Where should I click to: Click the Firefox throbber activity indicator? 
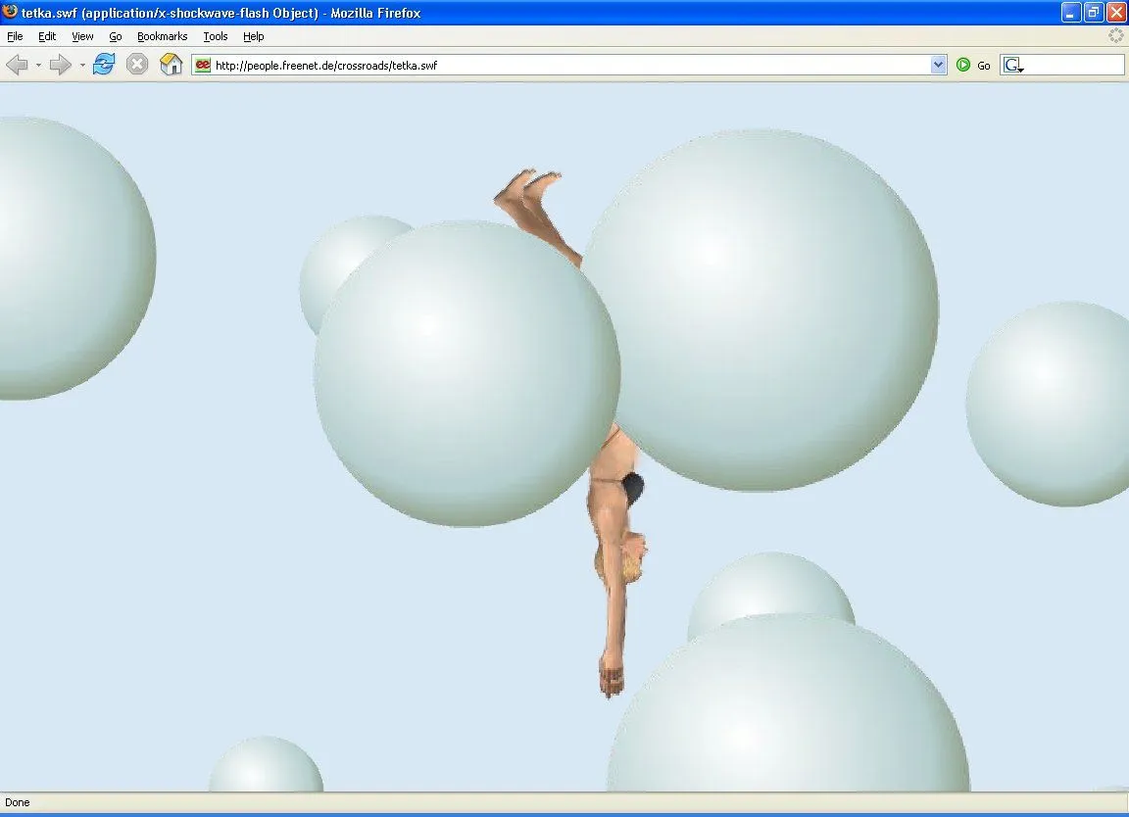point(1115,35)
